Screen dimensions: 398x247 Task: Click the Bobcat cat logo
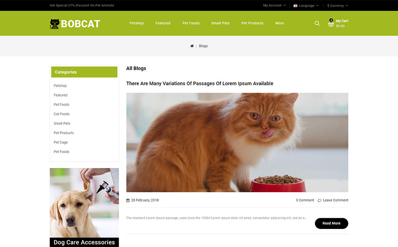point(54,24)
